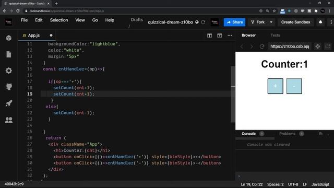334x188 pixels.
Task: Click the editor vertical scrollbar
Action: [x=233, y=94]
